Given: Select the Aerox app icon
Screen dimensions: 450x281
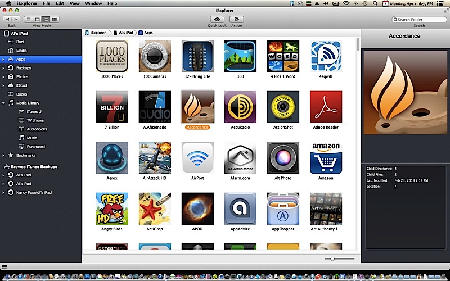Looking at the screenshot, I should pyautogui.click(x=112, y=157).
